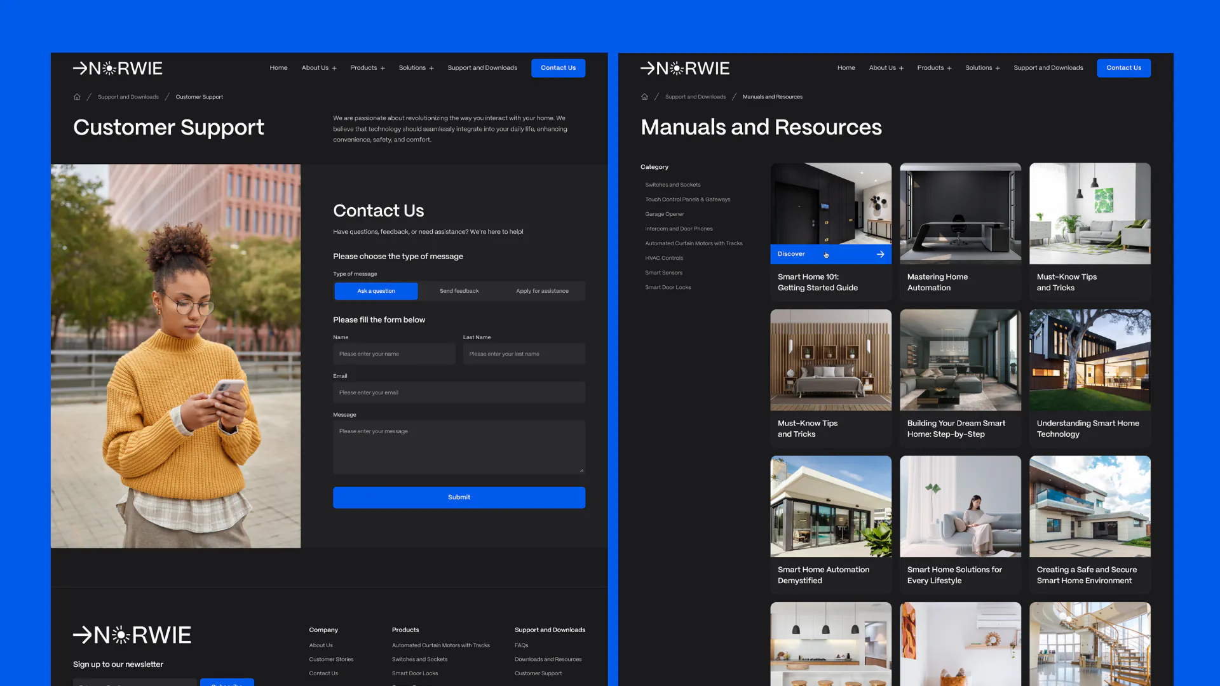The width and height of the screenshot is (1220, 686).
Task: Expand Products menu on Customer Support page
Action: coord(367,68)
